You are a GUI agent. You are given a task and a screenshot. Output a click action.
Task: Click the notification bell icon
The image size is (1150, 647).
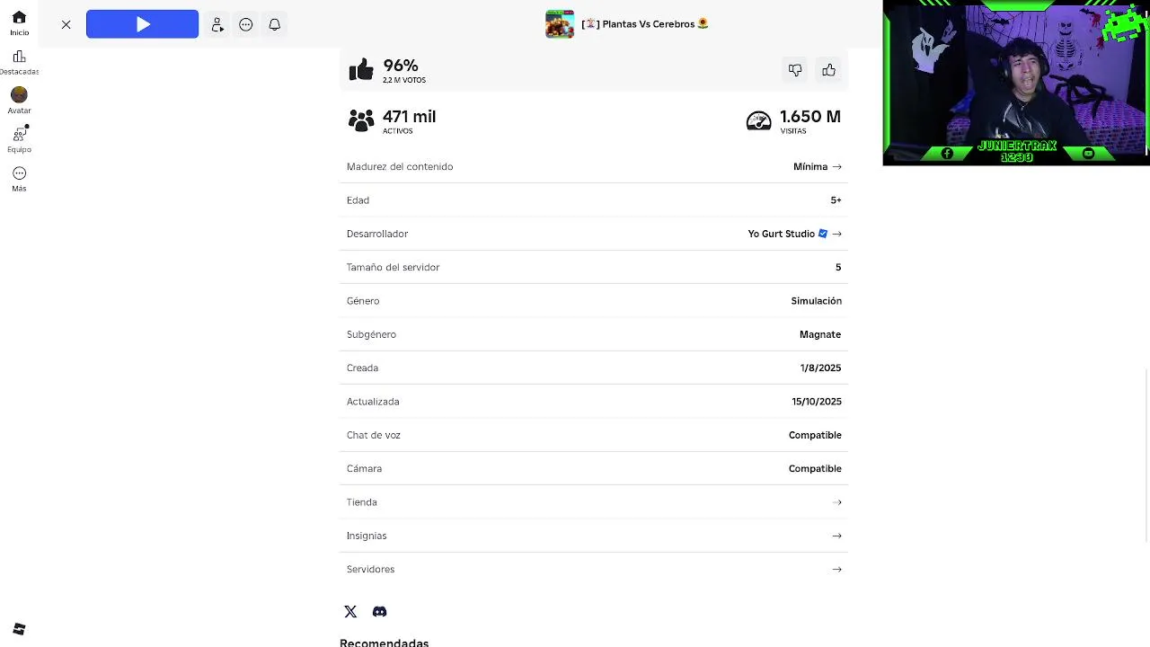coord(275,24)
